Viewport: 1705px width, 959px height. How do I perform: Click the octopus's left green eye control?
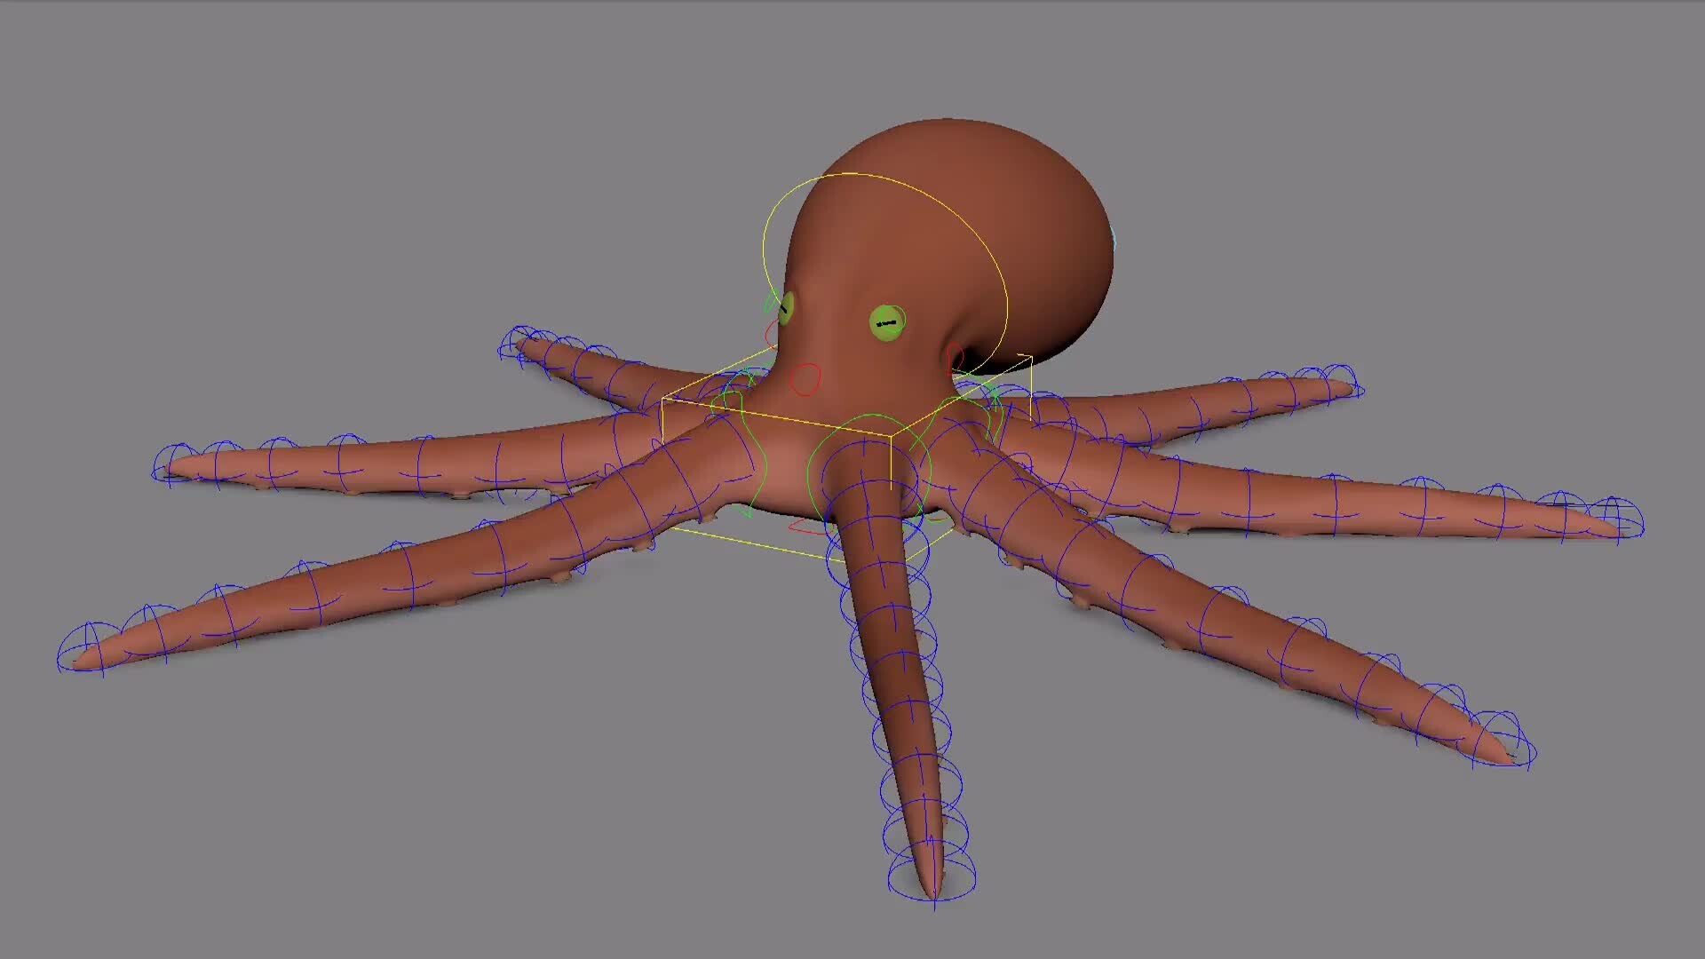pos(784,310)
